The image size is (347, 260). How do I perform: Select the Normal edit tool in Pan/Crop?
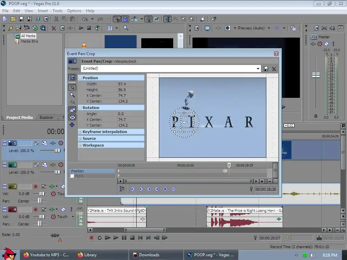pyautogui.click(x=72, y=88)
